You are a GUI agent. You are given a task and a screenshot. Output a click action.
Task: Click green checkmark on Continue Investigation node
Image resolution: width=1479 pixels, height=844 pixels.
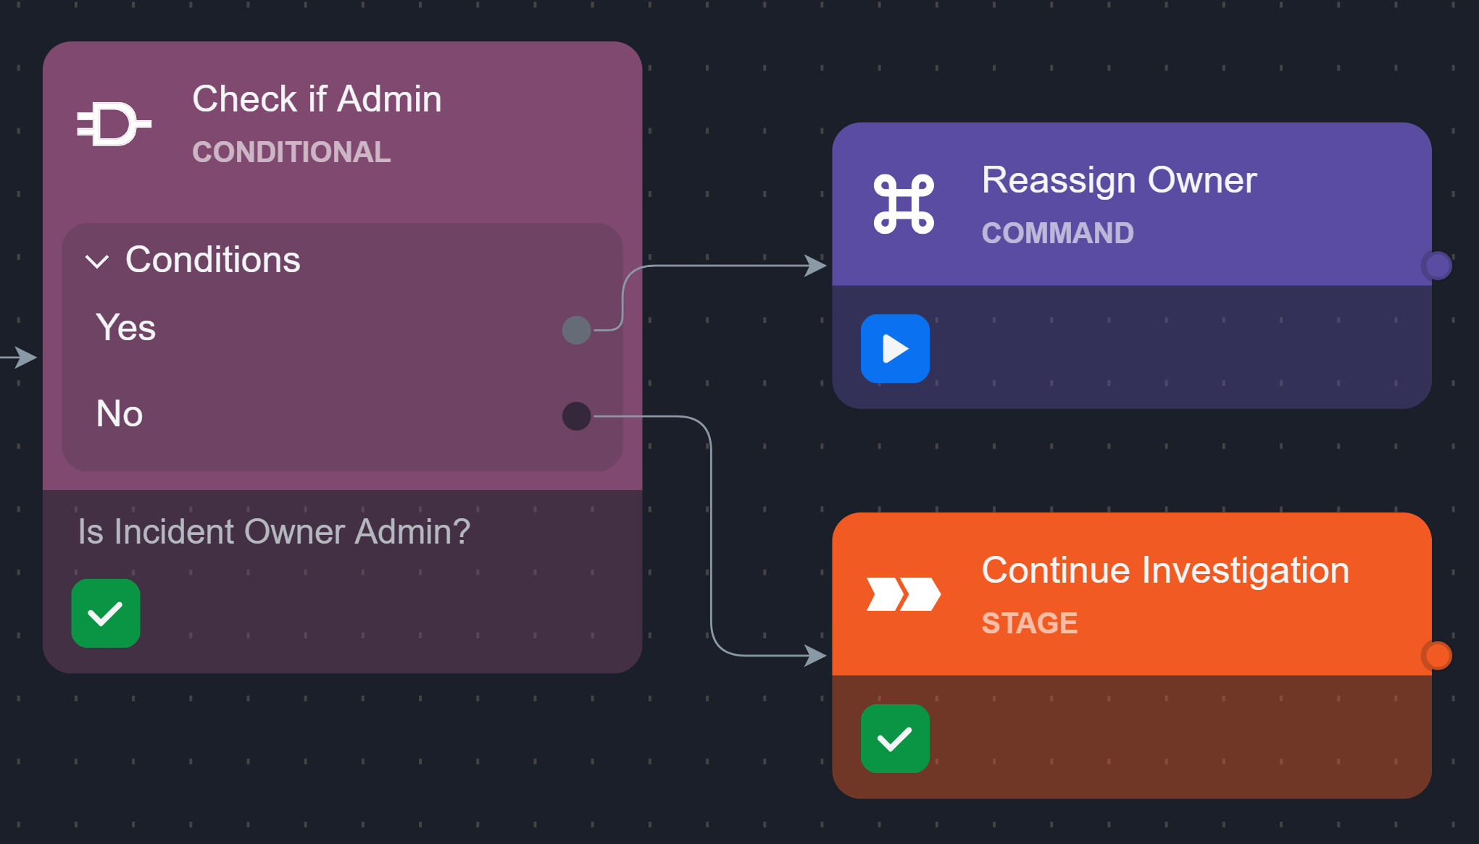click(x=895, y=738)
